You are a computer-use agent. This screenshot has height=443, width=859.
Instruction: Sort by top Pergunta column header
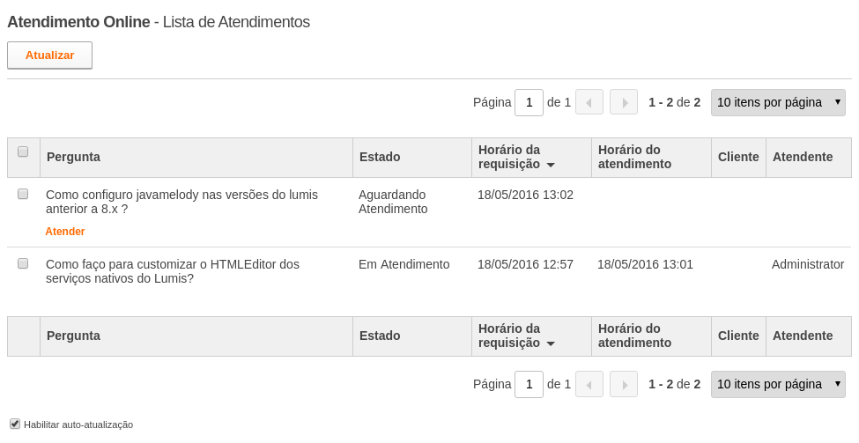[73, 157]
